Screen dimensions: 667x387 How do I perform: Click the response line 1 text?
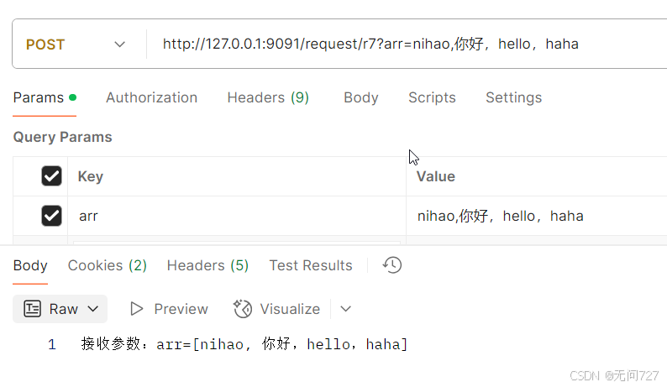point(244,343)
